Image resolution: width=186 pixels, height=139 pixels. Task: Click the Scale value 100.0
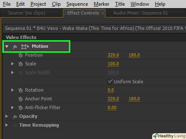click(x=113, y=64)
